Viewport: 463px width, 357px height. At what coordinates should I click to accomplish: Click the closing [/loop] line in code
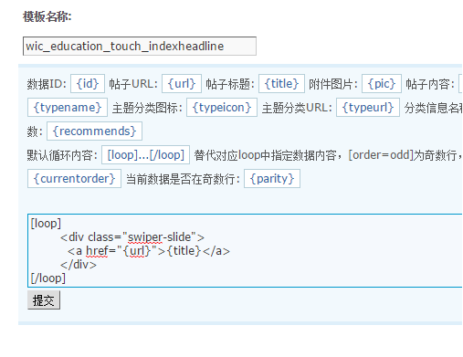(48, 278)
